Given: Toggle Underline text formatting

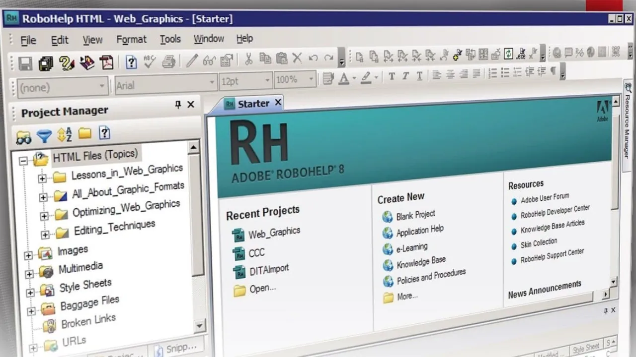Looking at the screenshot, I should (419, 75).
